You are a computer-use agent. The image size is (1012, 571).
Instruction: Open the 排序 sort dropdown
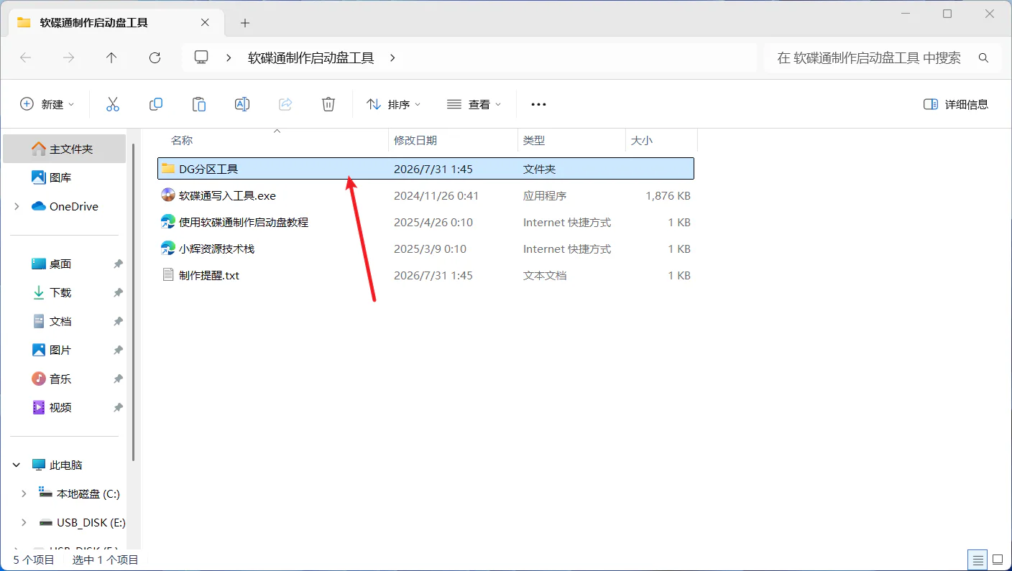point(393,104)
